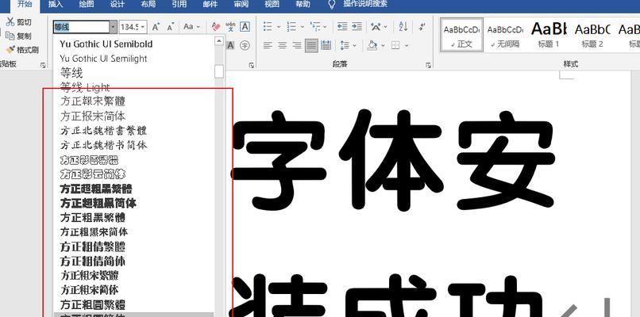This screenshot has width=640, height=317.
Task: Copy selection with the 复制 button
Action: pyautogui.click(x=18, y=36)
